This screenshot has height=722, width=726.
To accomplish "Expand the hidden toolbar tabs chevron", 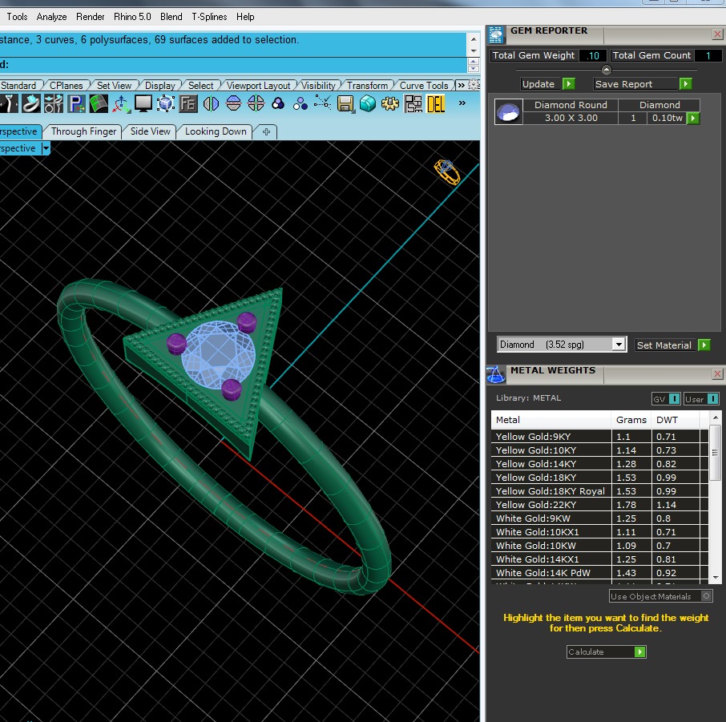I will click(461, 85).
